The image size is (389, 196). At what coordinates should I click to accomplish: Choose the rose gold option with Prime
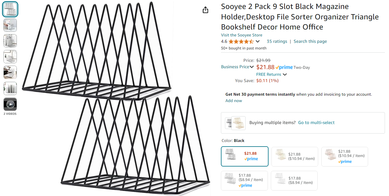pos(344,156)
